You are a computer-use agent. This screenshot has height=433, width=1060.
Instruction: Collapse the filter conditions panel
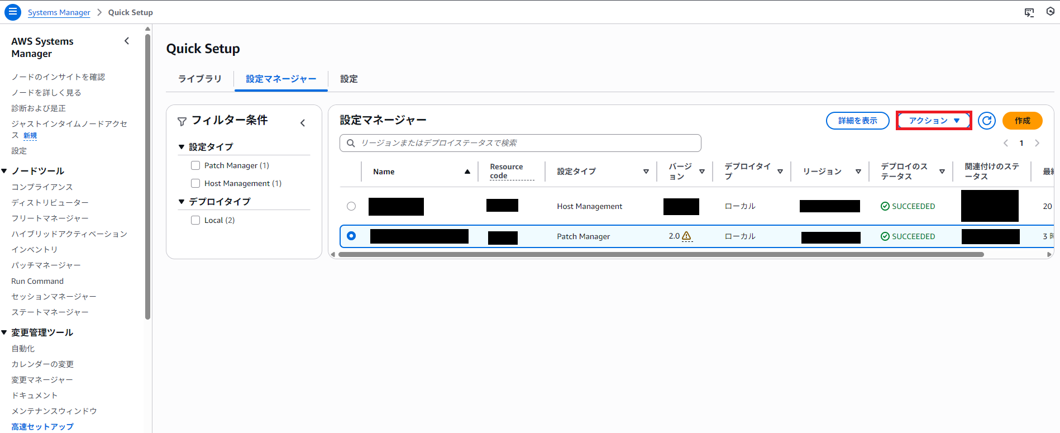tap(303, 123)
